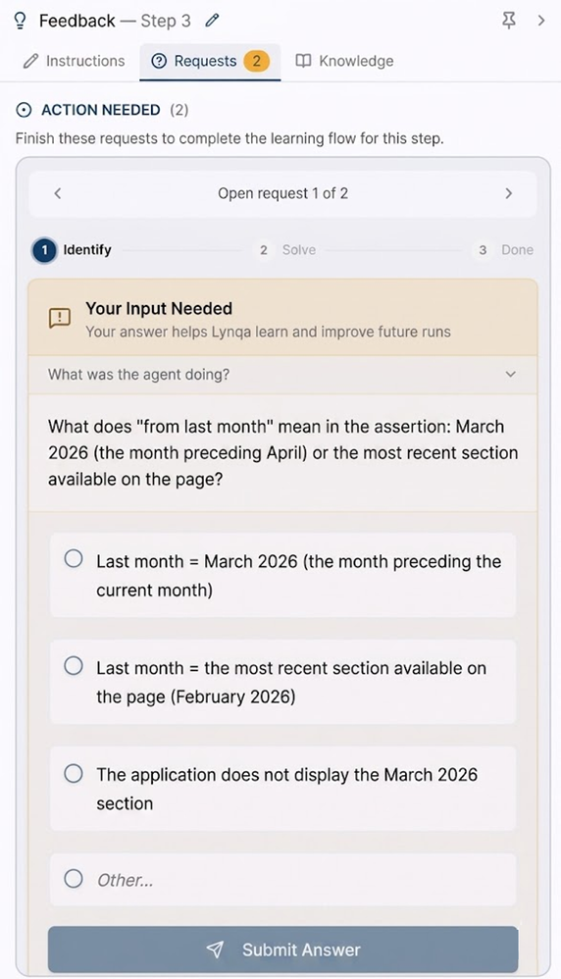Go to previous open request arrow

(58, 193)
